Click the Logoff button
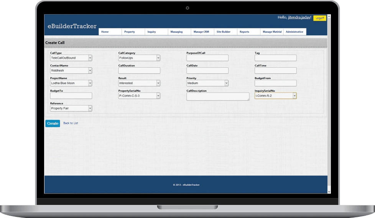Viewport: 375px width, 218px height. 319,18
